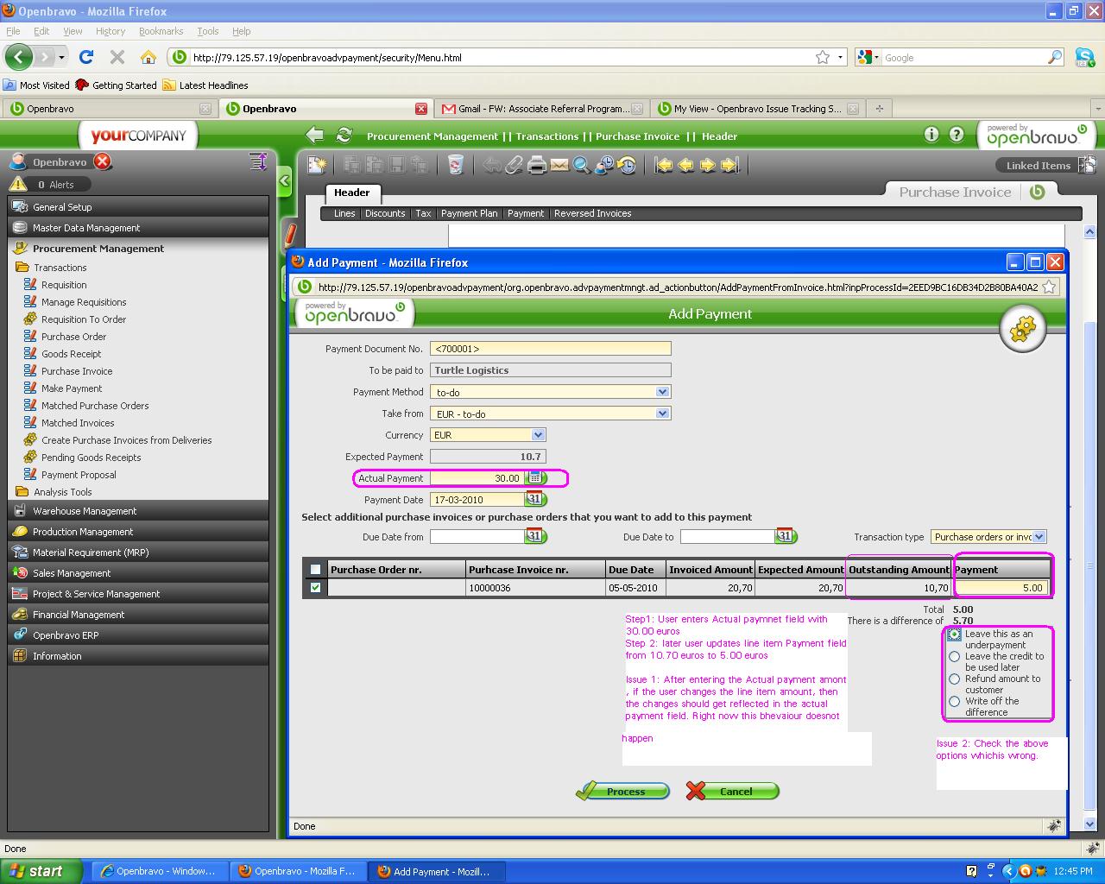This screenshot has height=884, width=1105.
Task: Open the Transaction type dropdown
Action: point(1039,537)
